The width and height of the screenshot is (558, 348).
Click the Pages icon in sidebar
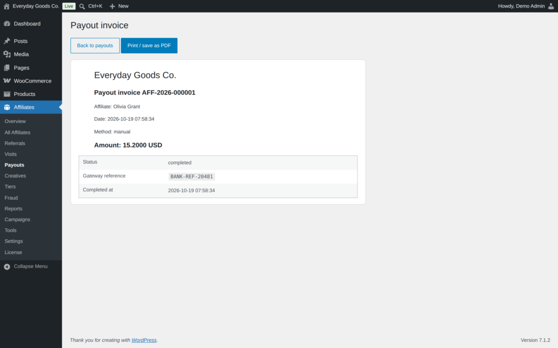(x=7, y=67)
